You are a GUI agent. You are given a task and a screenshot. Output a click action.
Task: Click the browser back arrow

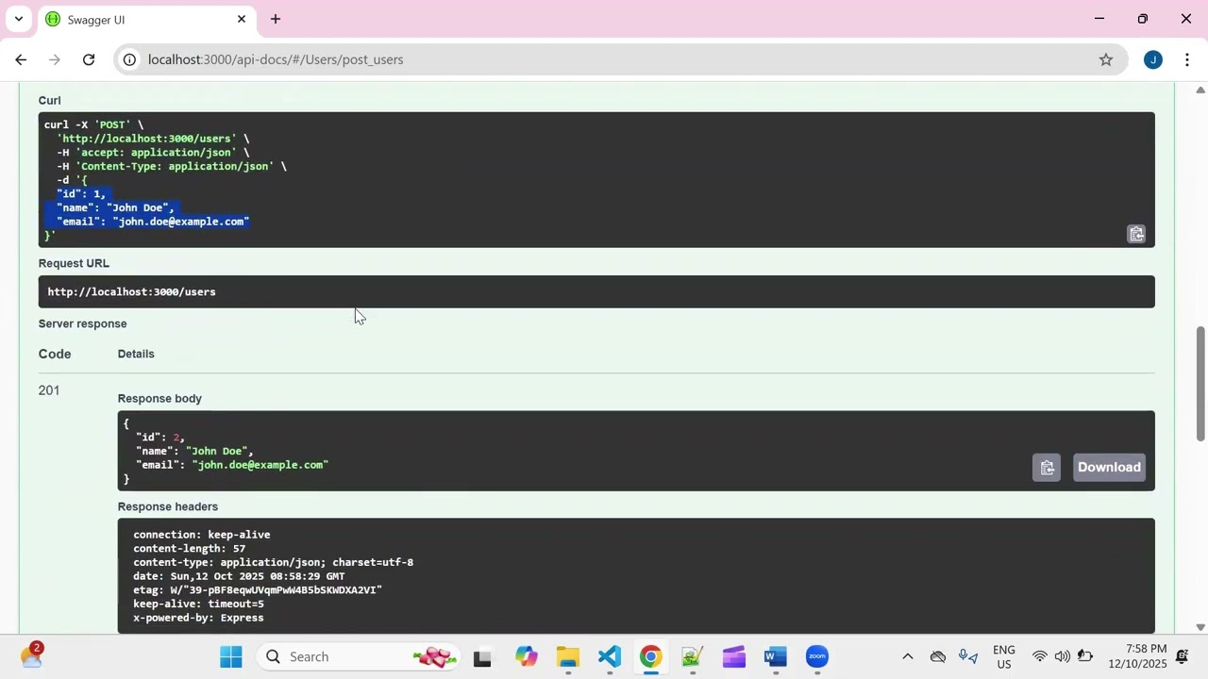[21, 59]
